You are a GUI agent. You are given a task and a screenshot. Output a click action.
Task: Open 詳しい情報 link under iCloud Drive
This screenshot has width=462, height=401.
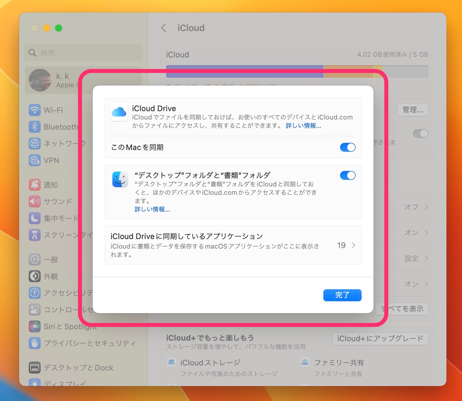pyautogui.click(x=303, y=125)
